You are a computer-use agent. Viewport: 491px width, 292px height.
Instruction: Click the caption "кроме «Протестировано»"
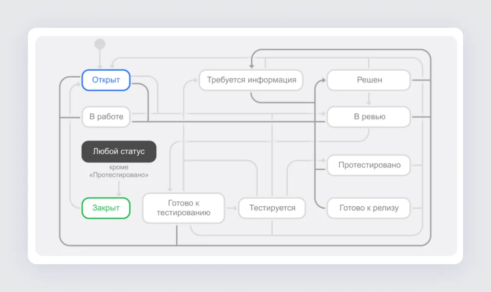click(x=119, y=171)
